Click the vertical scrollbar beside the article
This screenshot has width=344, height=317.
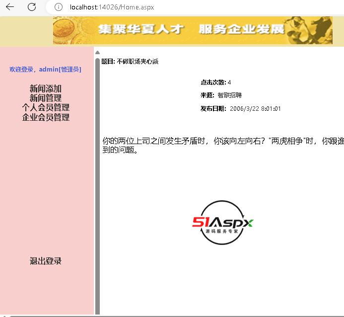[97, 184]
